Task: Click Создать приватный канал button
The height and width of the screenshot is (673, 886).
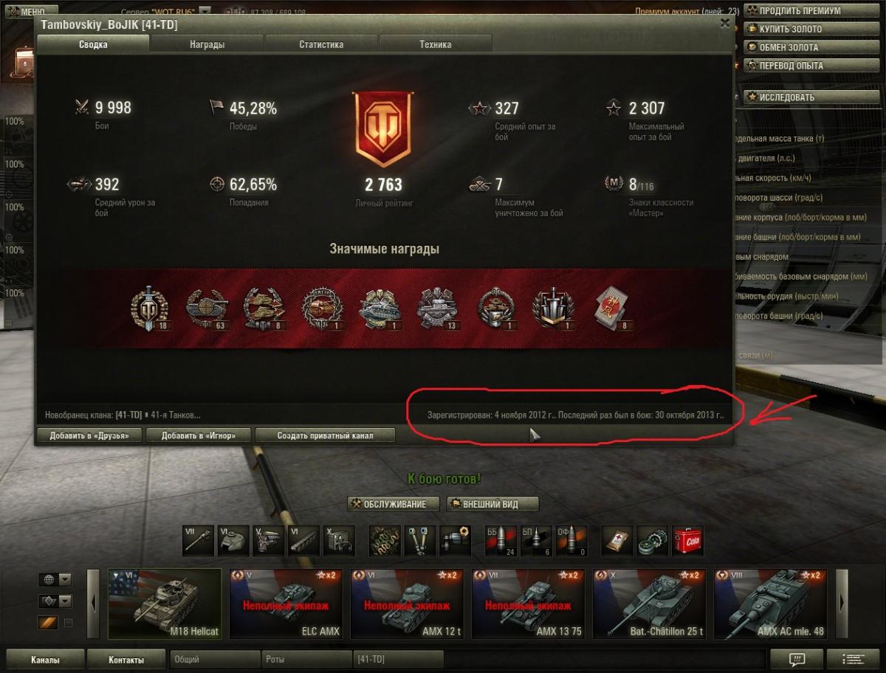Action: pyautogui.click(x=325, y=435)
